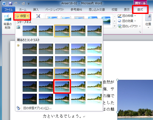The image size is (153, 120).
Task: Open 図の修整オプション(C)... link
Action: coord(37,108)
